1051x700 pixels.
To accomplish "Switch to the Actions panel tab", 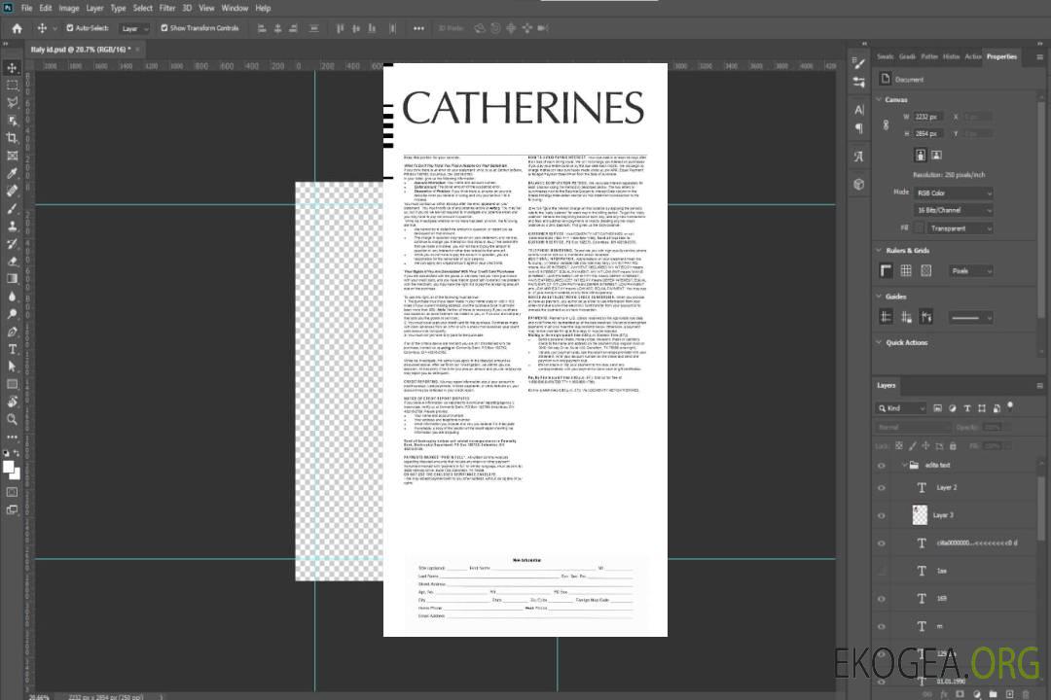I will coord(972,56).
